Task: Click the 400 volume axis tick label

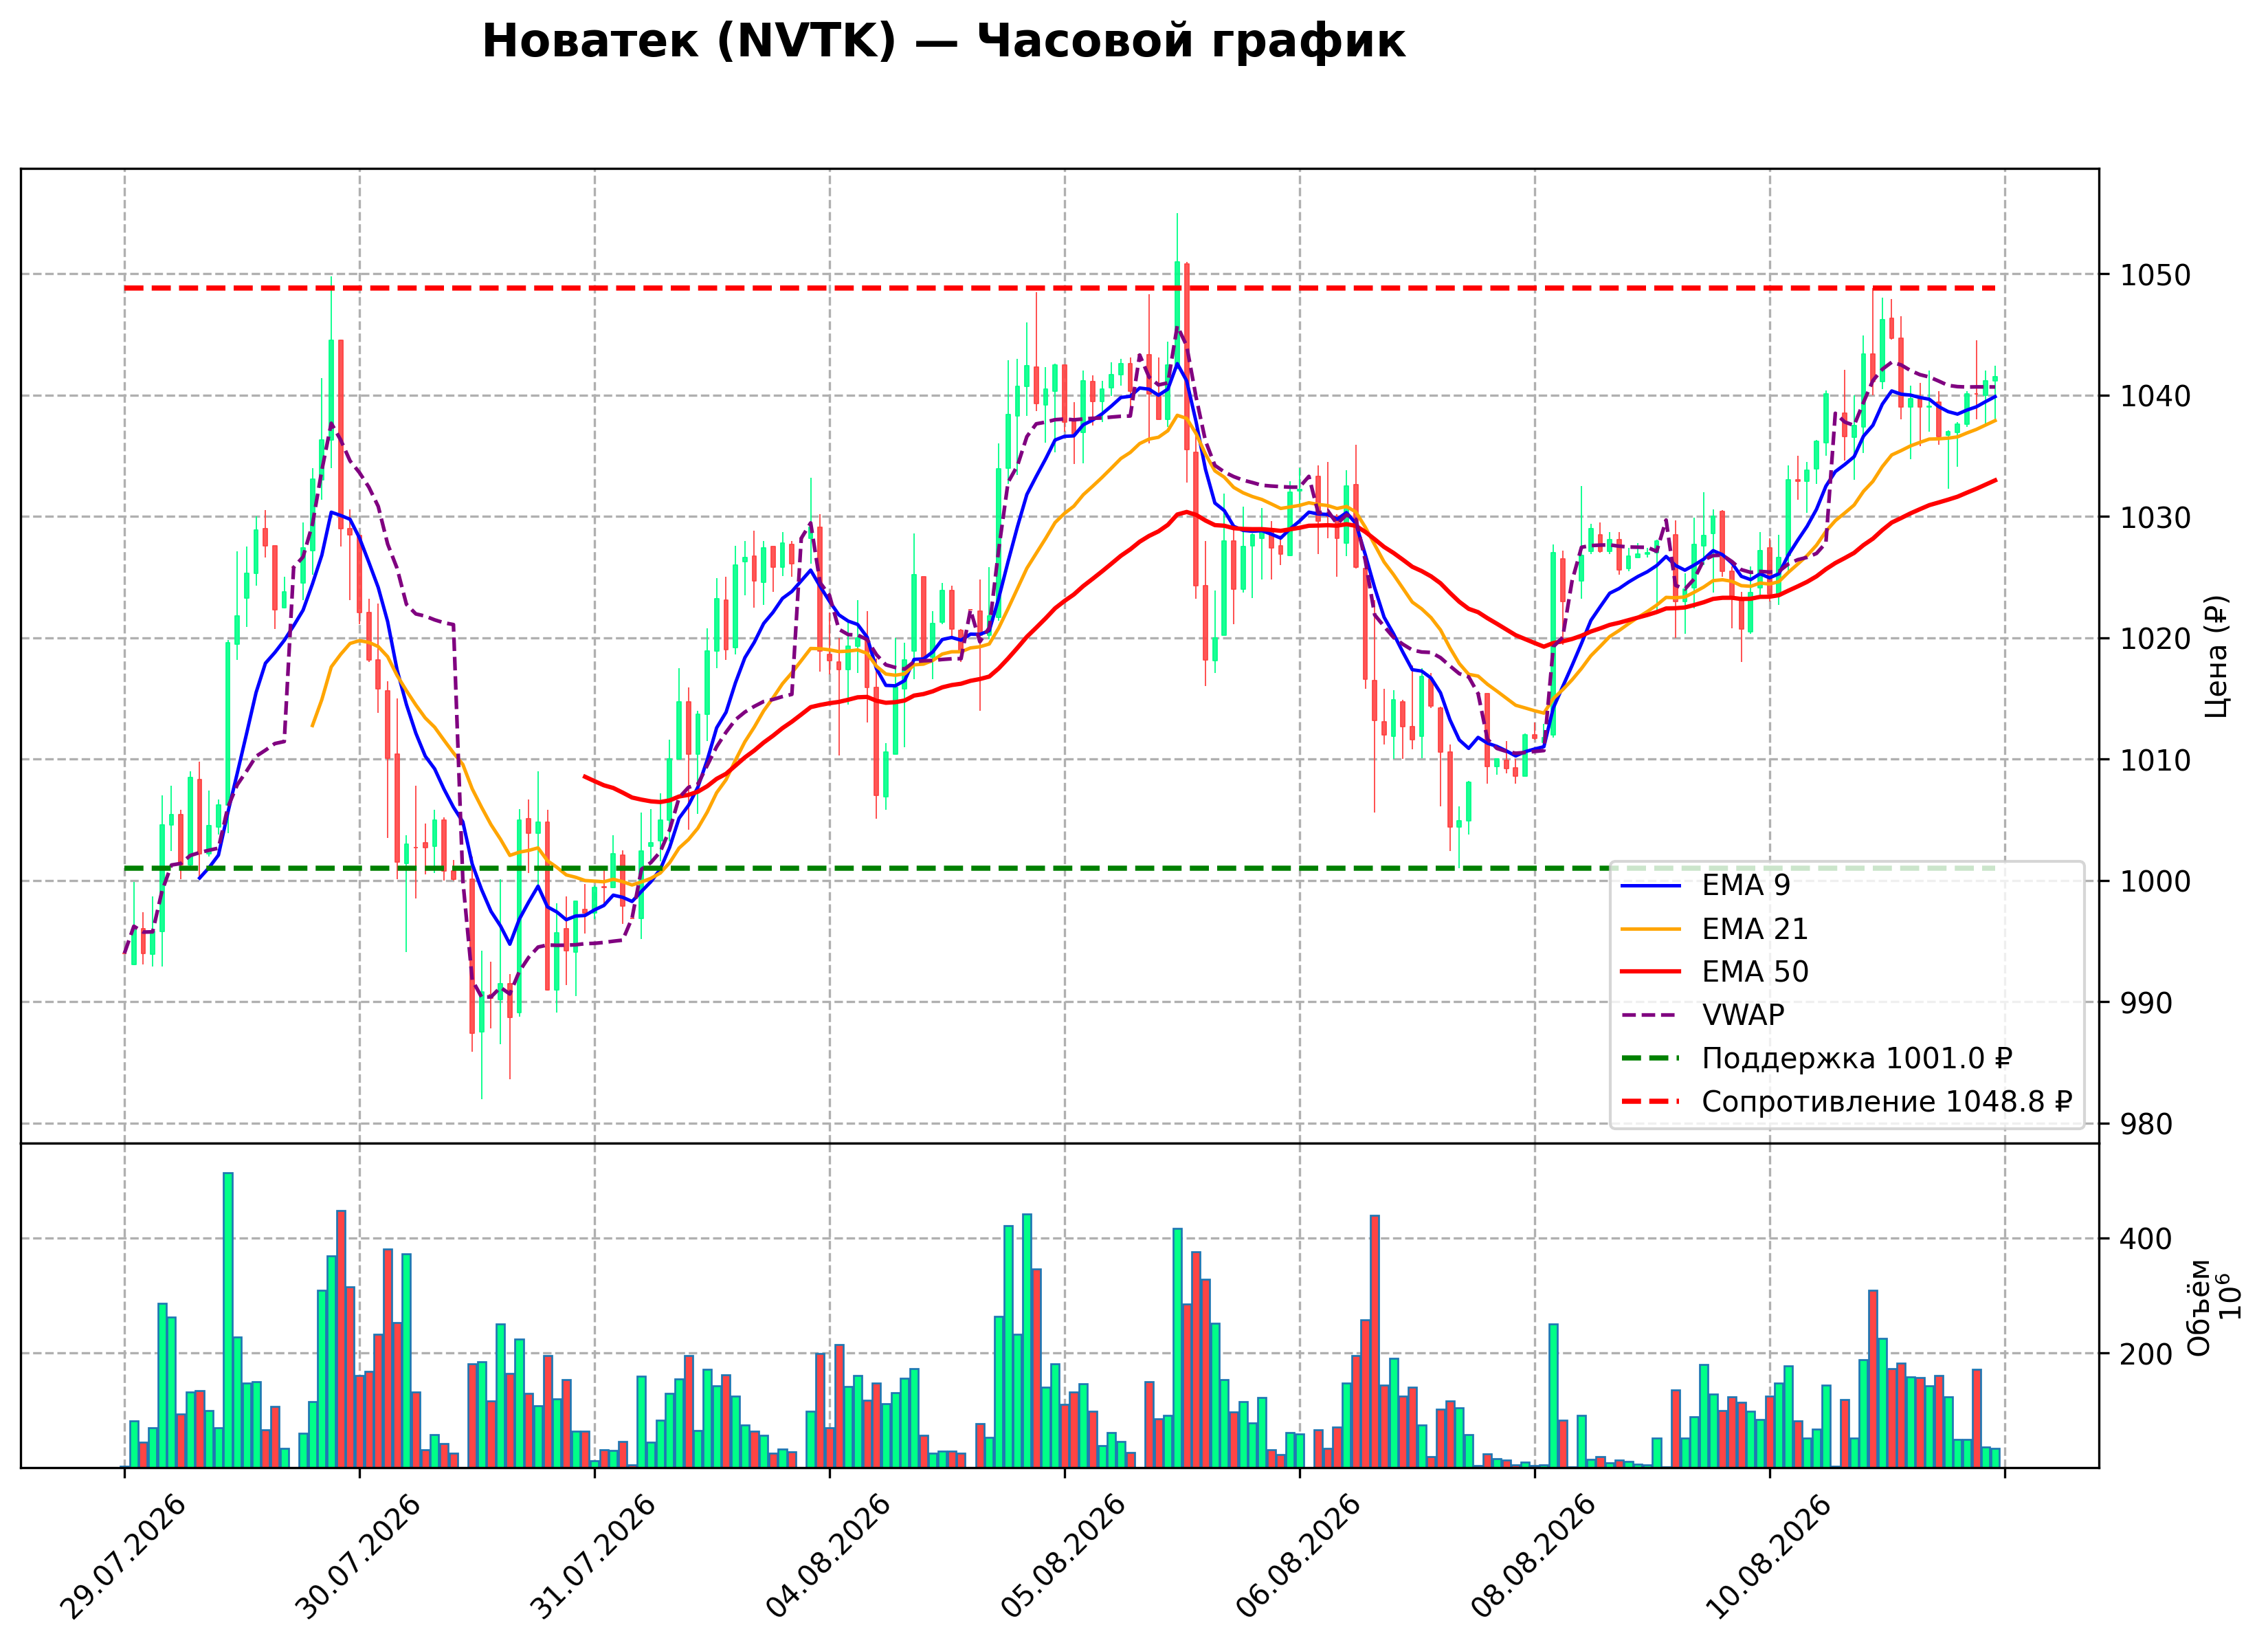Action: [x=2147, y=1239]
